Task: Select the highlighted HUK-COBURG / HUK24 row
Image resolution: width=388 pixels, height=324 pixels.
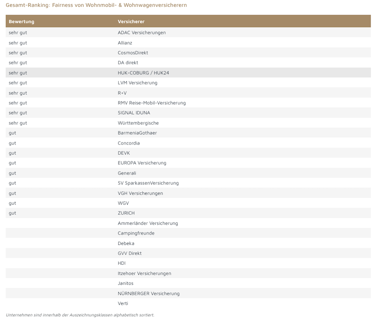Action: point(143,73)
